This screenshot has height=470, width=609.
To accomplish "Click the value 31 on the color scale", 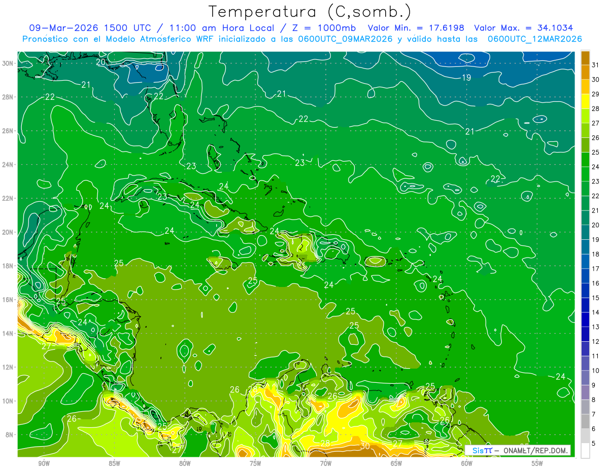I will (595, 65).
